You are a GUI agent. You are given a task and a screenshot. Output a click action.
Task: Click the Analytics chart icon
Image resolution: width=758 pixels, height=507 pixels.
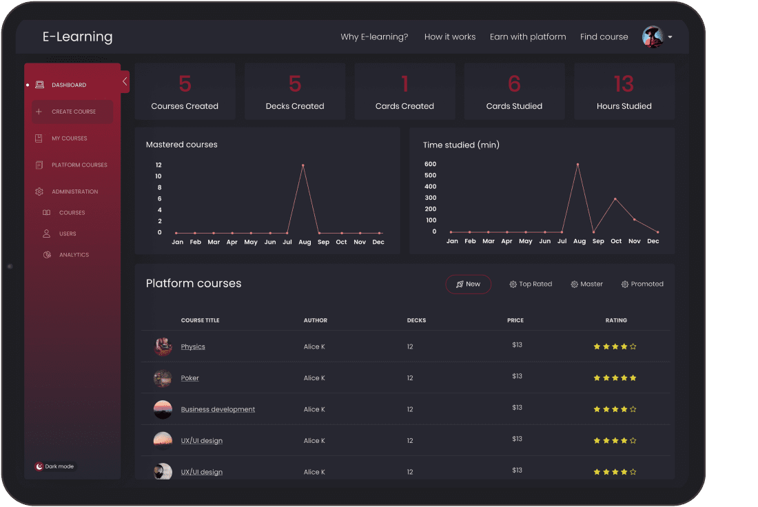[x=47, y=255]
